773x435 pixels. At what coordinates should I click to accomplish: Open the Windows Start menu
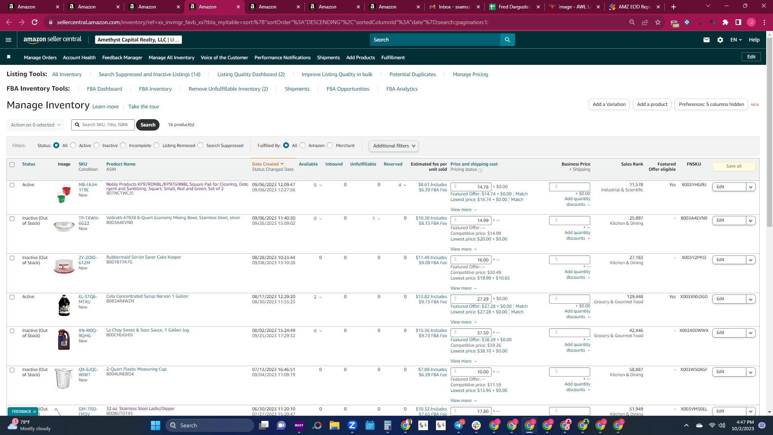[155, 425]
